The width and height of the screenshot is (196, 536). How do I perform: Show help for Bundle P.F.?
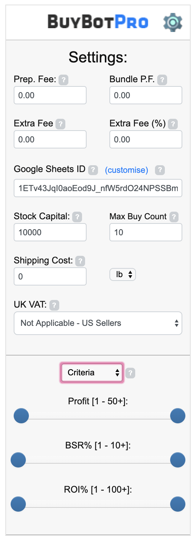(162, 80)
